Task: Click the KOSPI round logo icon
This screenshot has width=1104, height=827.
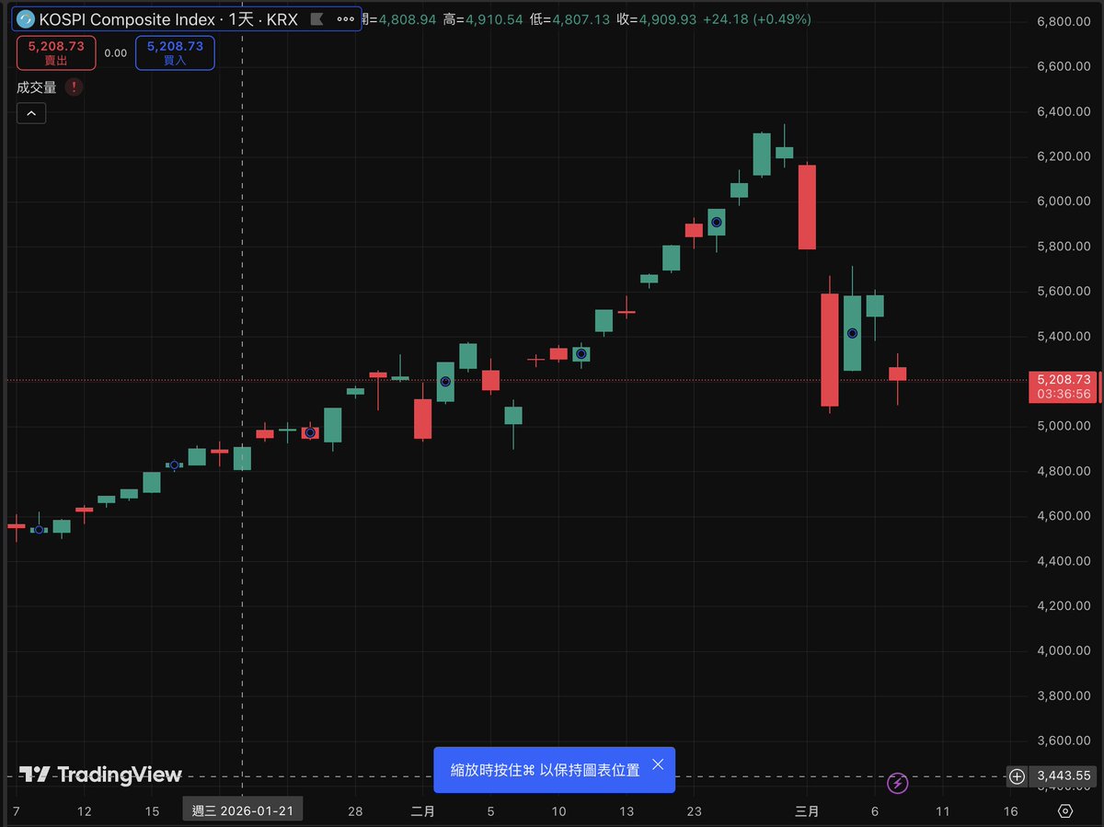Action: 25,18
